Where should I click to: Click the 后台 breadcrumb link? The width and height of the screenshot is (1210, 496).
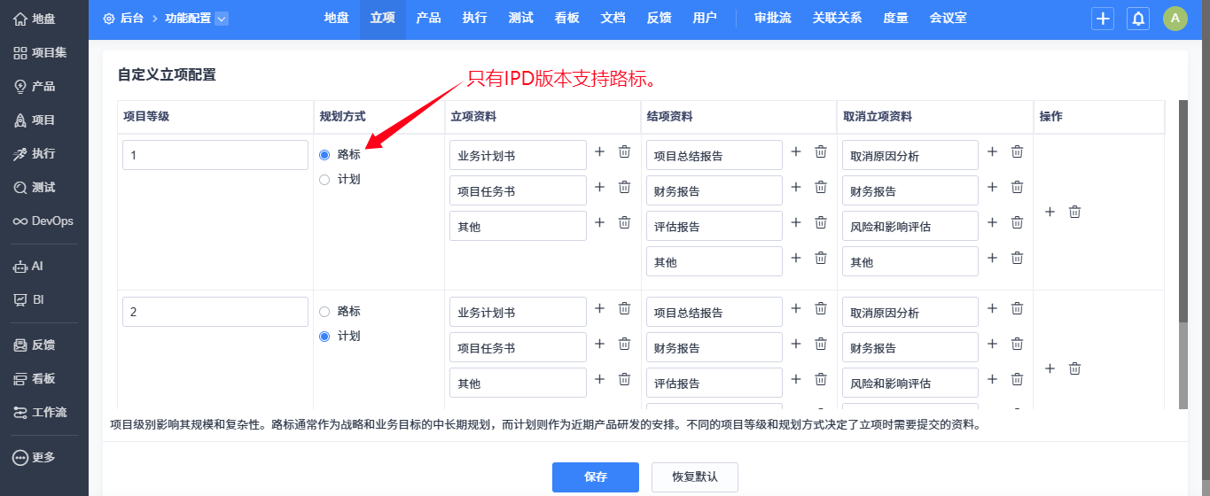(132, 18)
